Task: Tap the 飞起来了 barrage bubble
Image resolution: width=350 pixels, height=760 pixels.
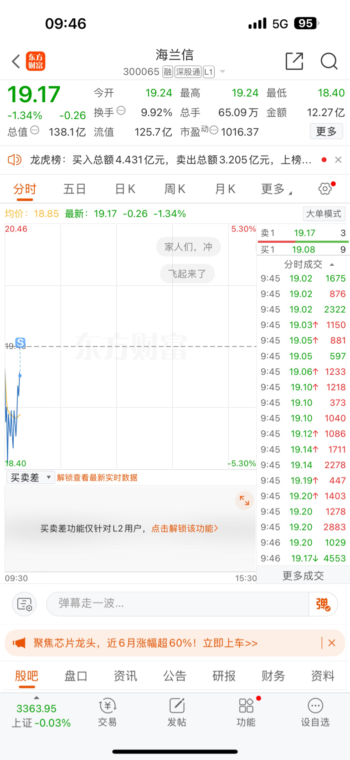Action: [x=187, y=274]
